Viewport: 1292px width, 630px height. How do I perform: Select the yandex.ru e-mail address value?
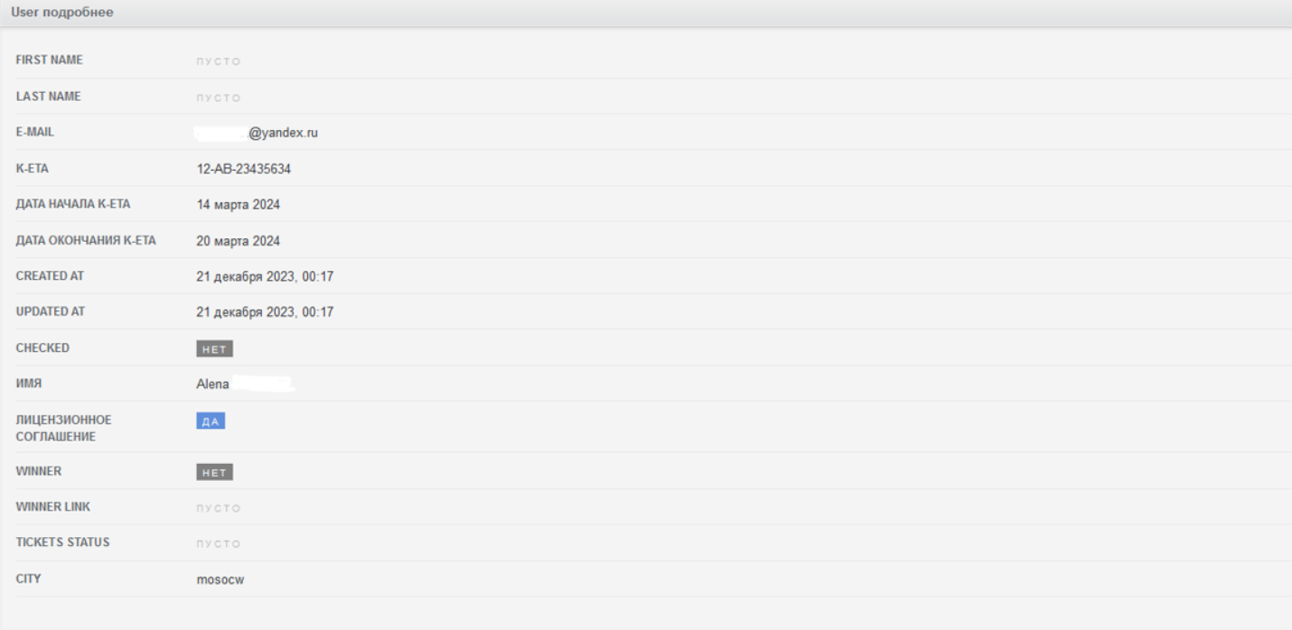282,133
